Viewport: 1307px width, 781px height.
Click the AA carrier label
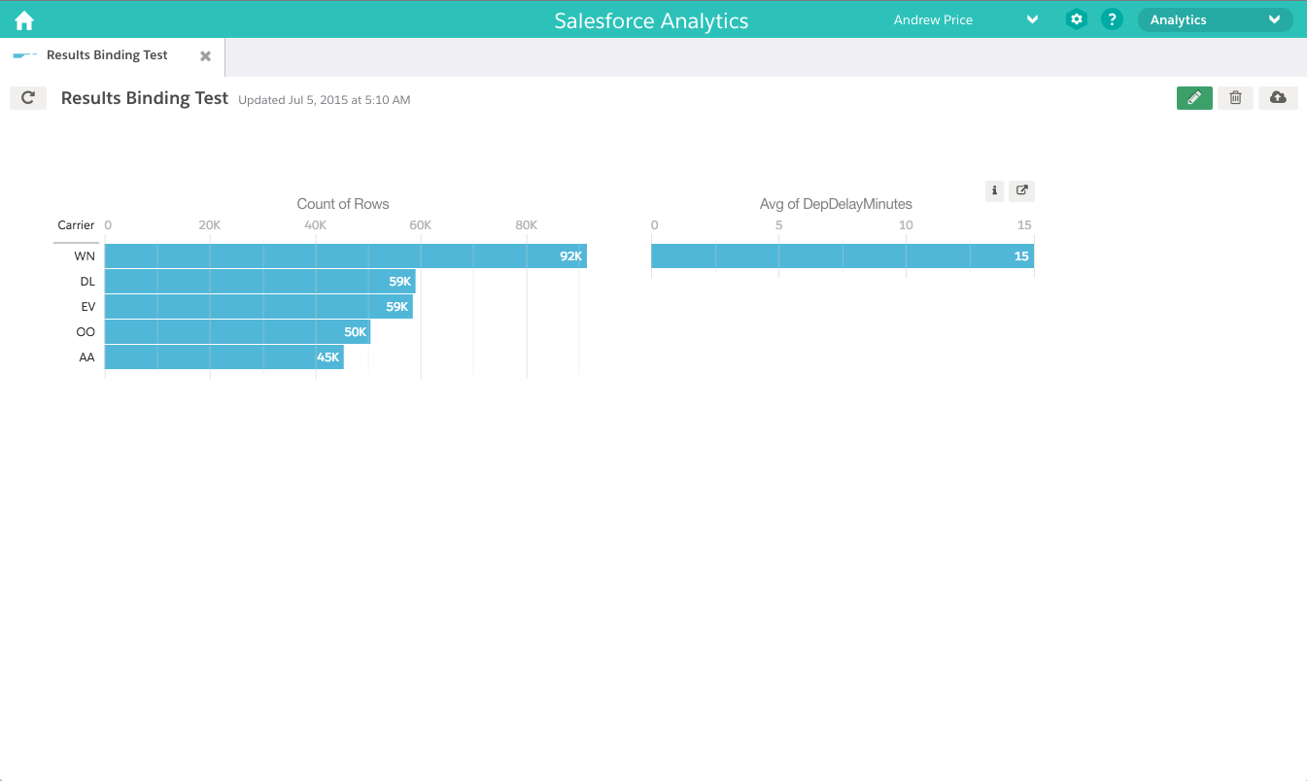86,357
